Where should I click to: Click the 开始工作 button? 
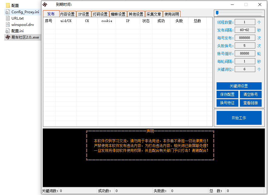tap(239, 118)
